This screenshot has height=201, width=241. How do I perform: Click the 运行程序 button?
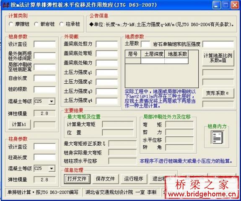tap(134, 179)
